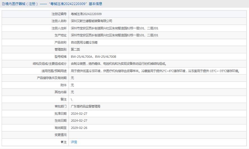Image resolution: width=249 pixels, height=149 pixels.
Task: Click the 审批部门 row label
Action: click(x=61, y=106)
